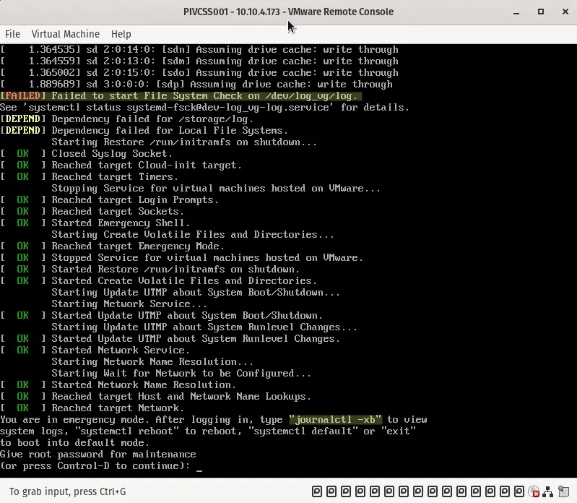The width and height of the screenshot is (577, 503).
Task: Open the Virtual Machine menu
Action: click(66, 34)
